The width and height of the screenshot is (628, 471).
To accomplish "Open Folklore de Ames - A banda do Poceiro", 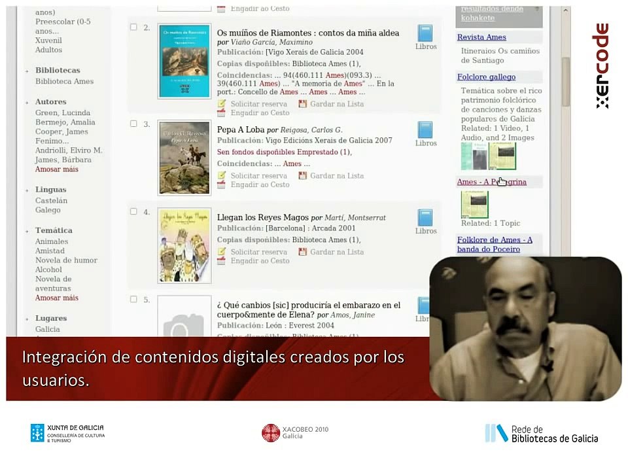I will click(x=495, y=244).
